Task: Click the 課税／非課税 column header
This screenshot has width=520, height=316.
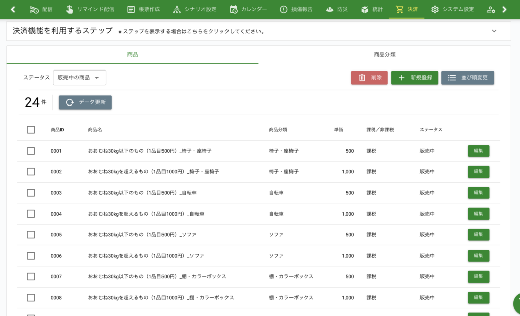Action: [380, 130]
